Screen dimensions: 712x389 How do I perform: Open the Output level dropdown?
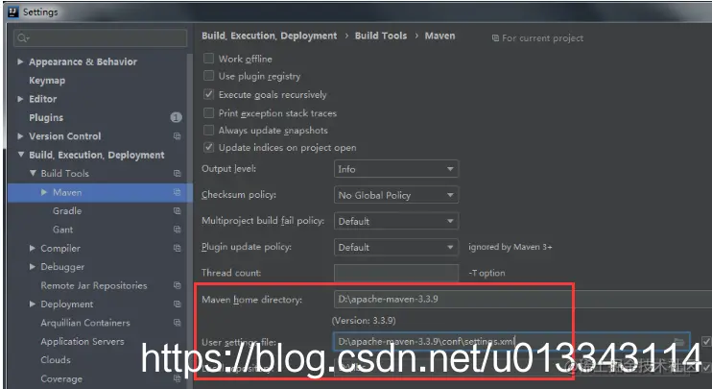pyautogui.click(x=396, y=169)
